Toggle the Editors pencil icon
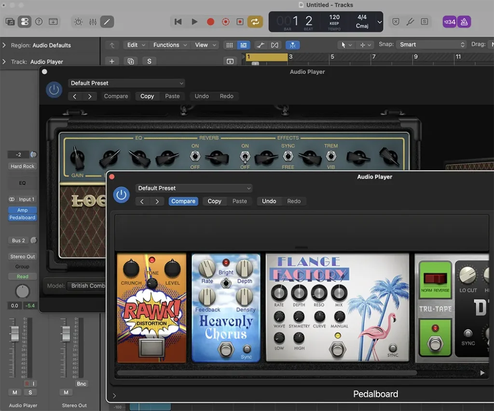The image size is (494, 411). click(x=107, y=22)
